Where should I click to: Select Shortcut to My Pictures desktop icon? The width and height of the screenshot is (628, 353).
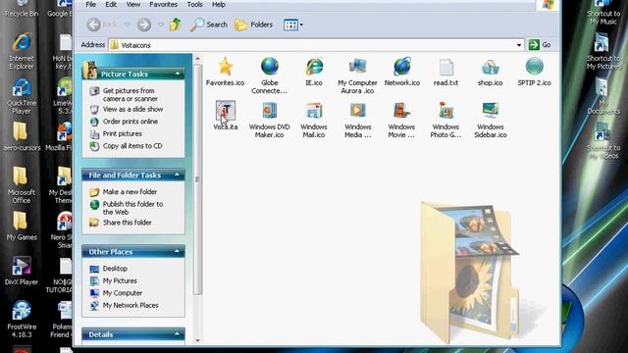coord(602,51)
